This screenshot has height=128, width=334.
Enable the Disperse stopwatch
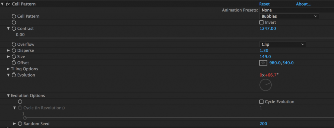(x=14, y=50)
